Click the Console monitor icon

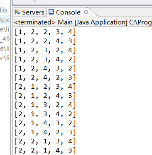point(51,12)
